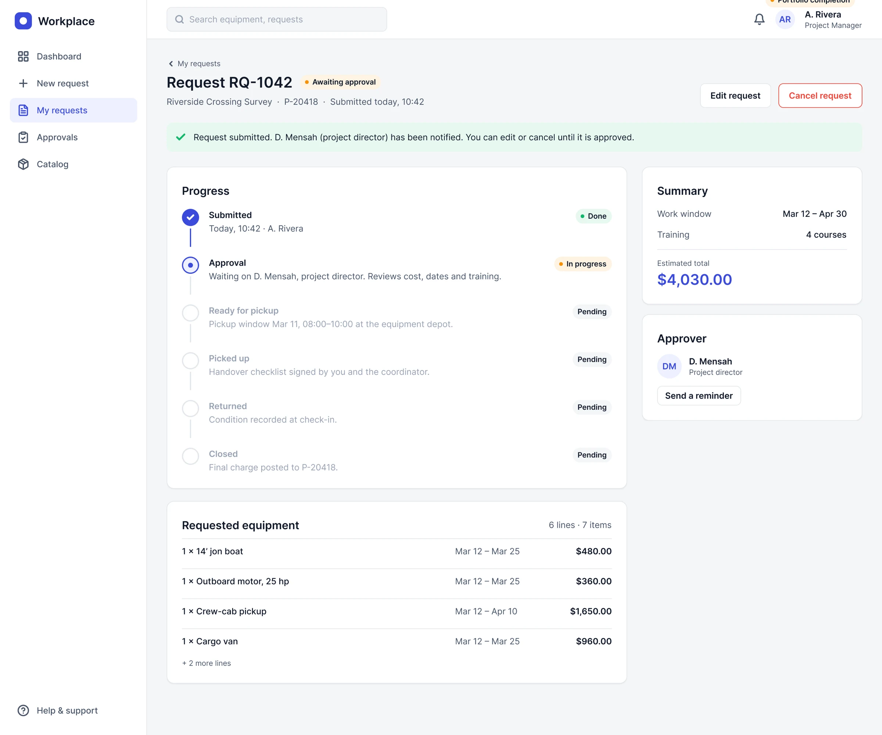Select the Outboard motor, 25 hp line

coord(397,581)
